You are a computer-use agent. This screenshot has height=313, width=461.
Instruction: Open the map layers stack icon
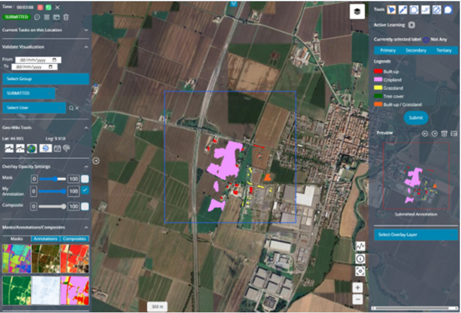(357, 12)
